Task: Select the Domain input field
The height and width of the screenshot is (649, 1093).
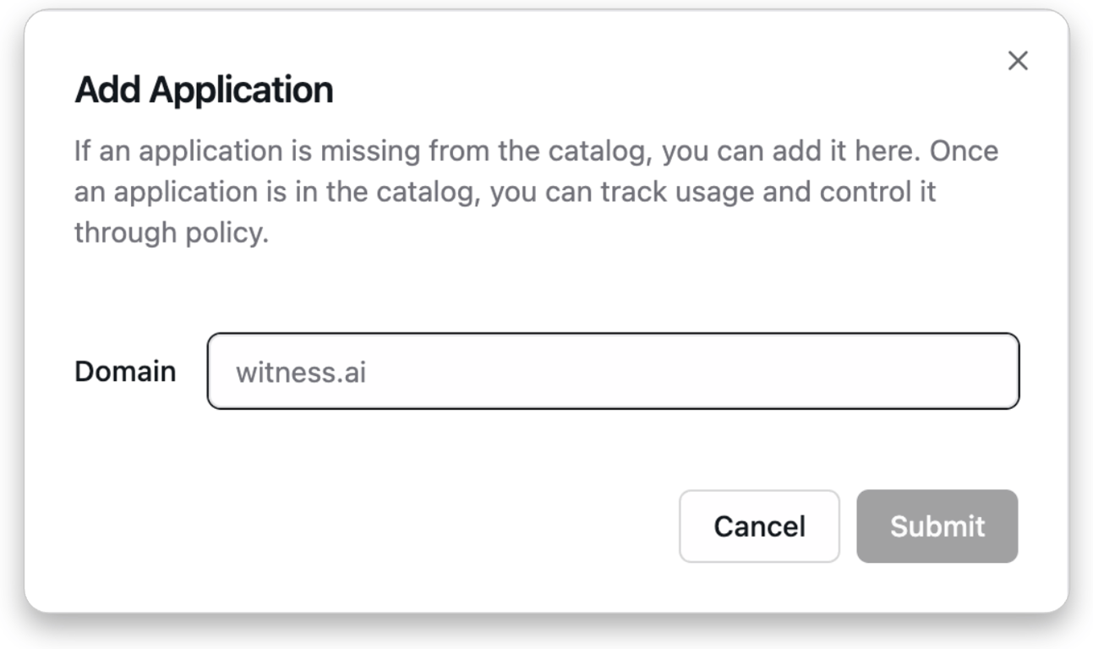Action: [615, 370]
